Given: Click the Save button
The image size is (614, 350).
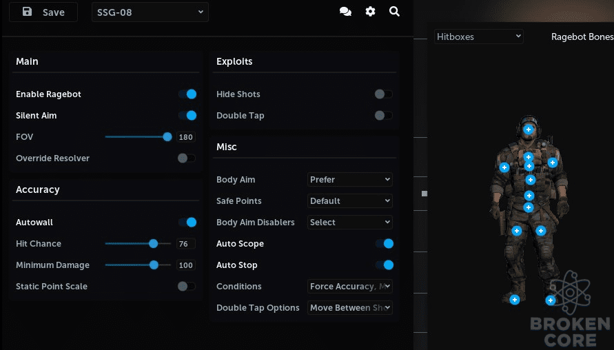Looking at the screenshot, I should click(x=43, y=12).
